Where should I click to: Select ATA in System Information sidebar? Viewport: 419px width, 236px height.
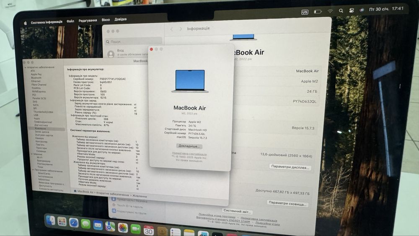33,71
